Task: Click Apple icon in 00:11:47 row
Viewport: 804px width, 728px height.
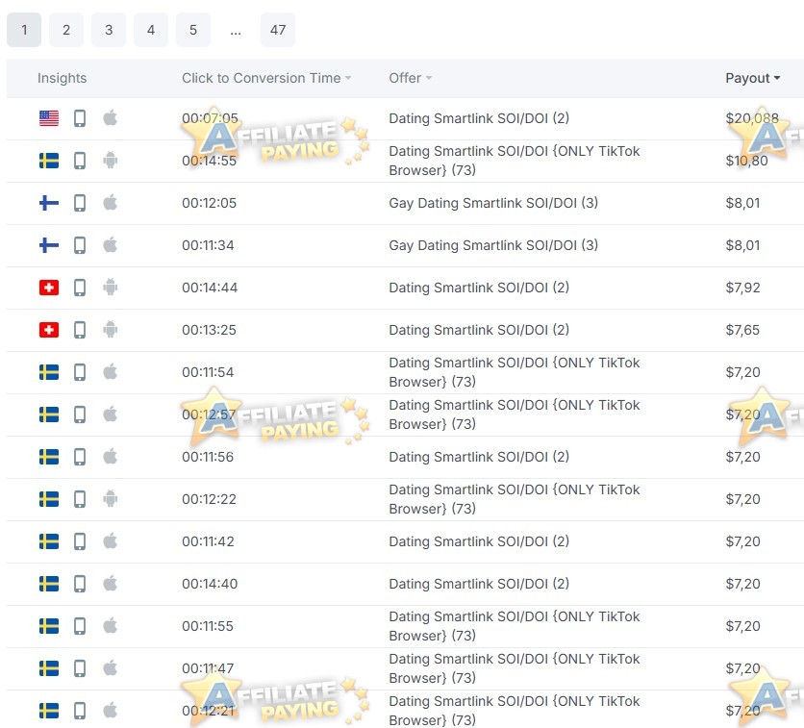Action: coord(111,668)
